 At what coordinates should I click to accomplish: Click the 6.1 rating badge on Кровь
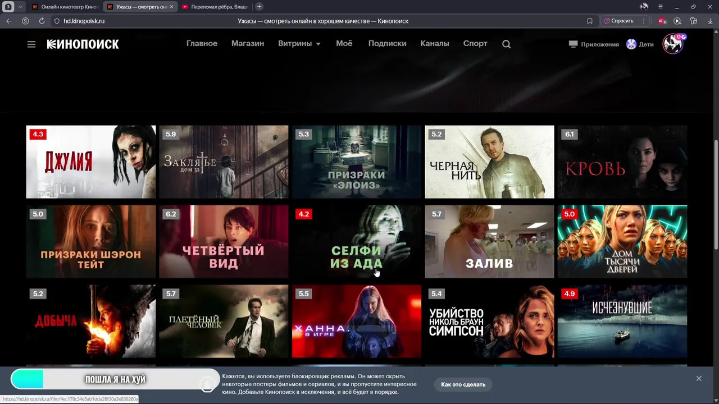(570, 134)
